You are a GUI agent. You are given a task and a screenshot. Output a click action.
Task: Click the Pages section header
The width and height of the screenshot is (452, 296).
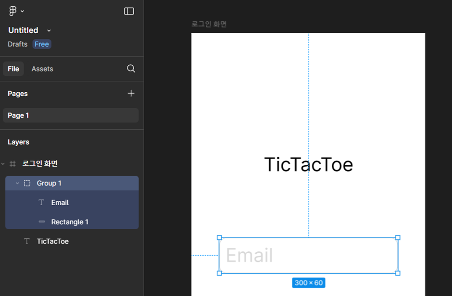pos(18,94)
